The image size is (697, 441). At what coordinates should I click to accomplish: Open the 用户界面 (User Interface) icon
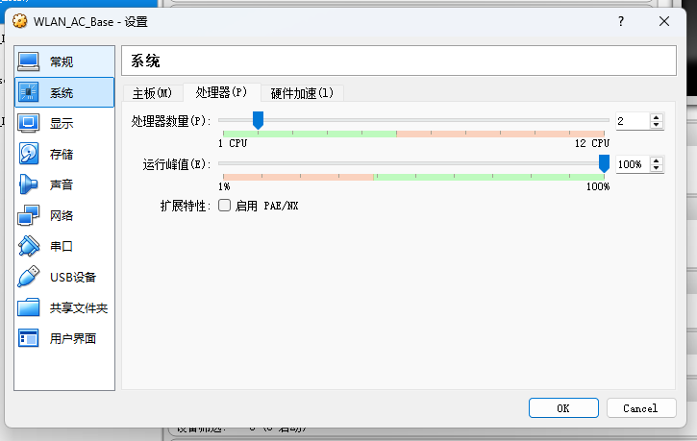pyautogui.click(x=29, y=338)
